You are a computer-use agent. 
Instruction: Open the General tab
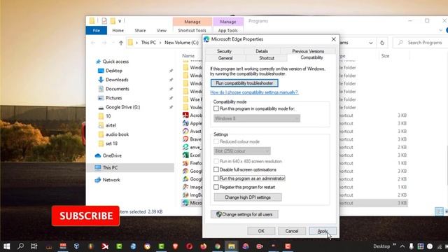click(225, 58)
